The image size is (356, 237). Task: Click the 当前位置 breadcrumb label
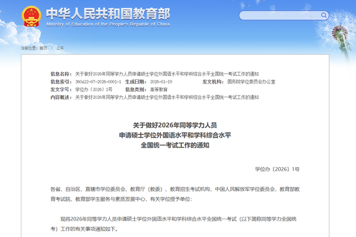click(x=30, y=48)
